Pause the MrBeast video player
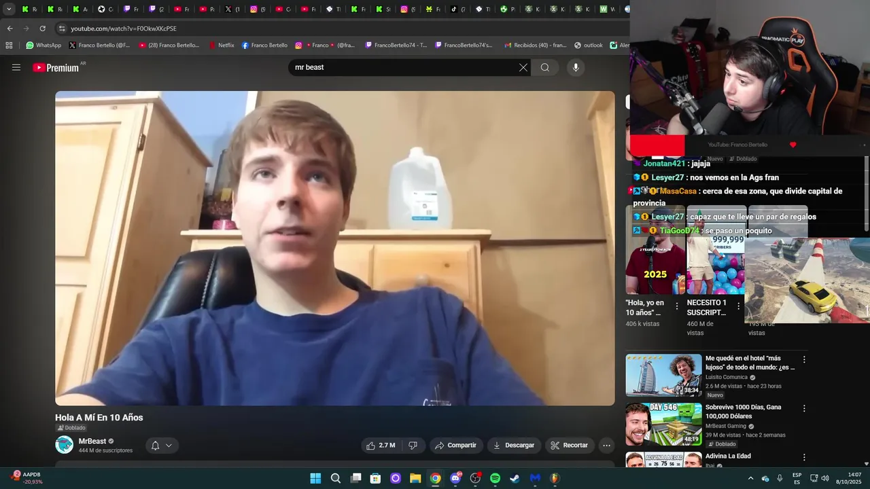 tap(334, 248)
